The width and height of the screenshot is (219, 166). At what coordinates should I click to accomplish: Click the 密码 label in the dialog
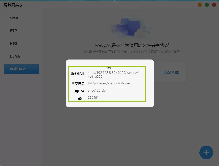pyautogui.click(x=81, y=98)
